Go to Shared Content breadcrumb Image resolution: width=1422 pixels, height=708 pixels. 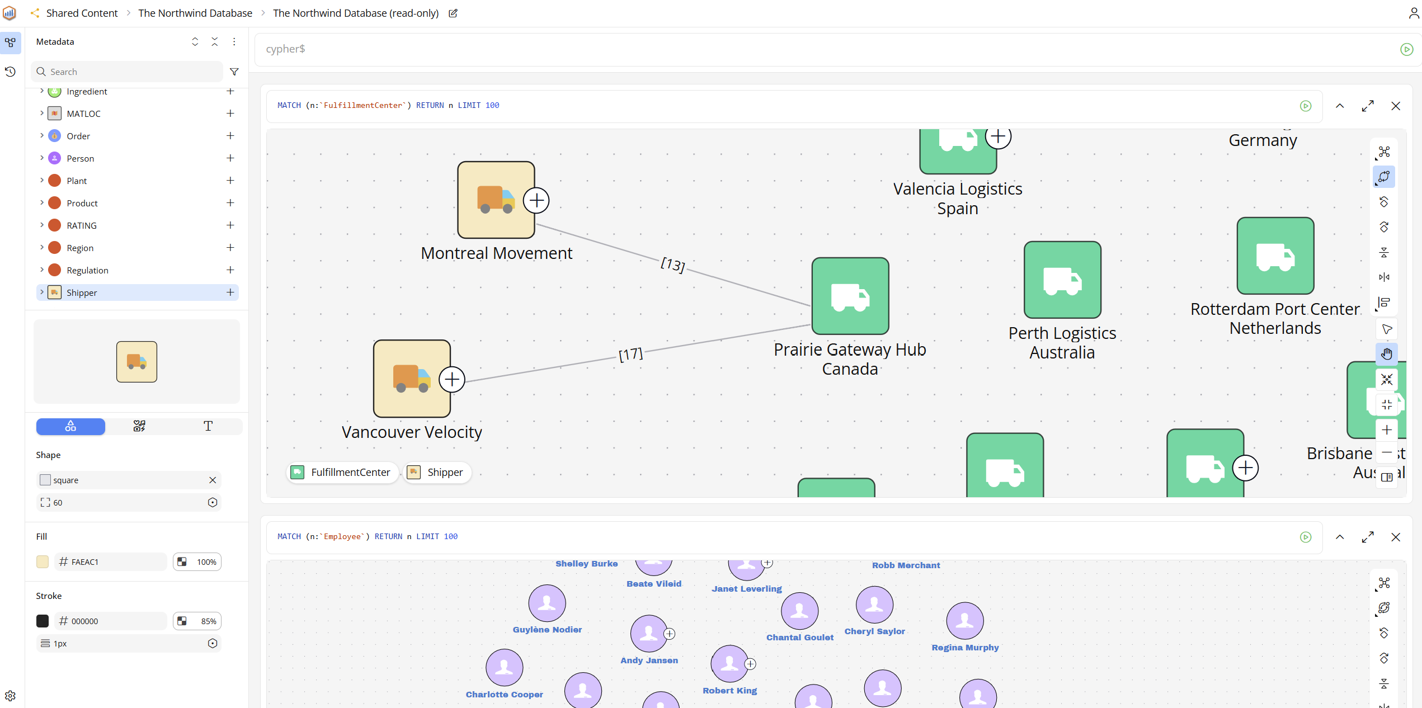(x=82, y=13)
